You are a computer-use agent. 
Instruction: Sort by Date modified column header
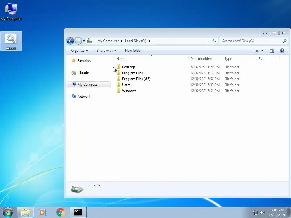(x=201, y=59)
